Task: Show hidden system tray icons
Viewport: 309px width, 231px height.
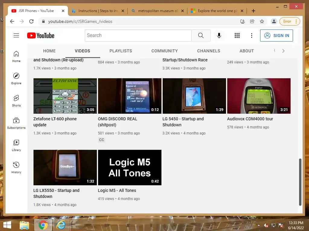Action: click(259, 225)
